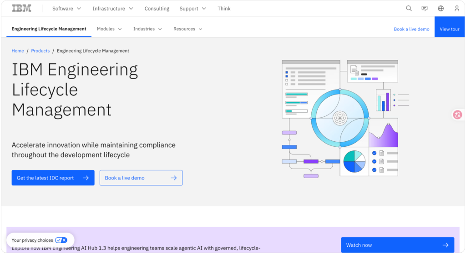
Task: Go to Consulting in top navigation
Action: (x=157, y=9)
